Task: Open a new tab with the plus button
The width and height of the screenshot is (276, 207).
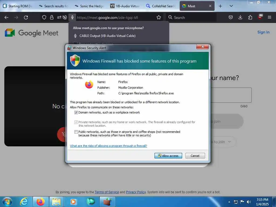Action: 220,6
